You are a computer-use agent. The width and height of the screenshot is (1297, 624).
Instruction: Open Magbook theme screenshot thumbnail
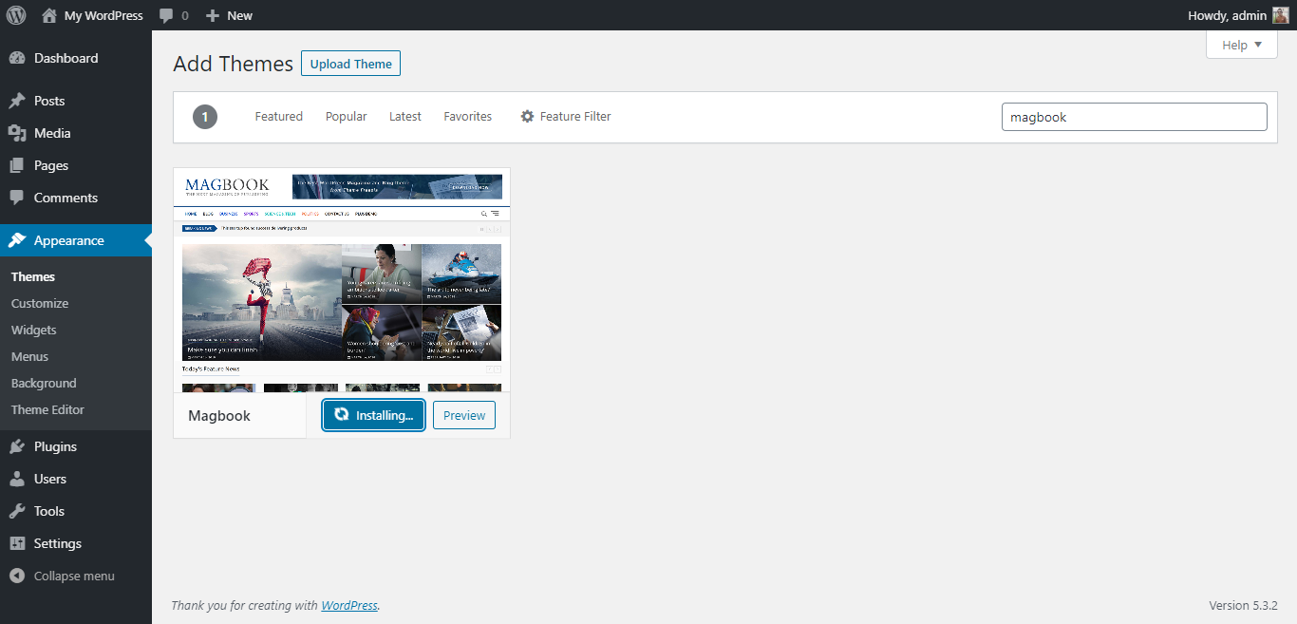342,280
